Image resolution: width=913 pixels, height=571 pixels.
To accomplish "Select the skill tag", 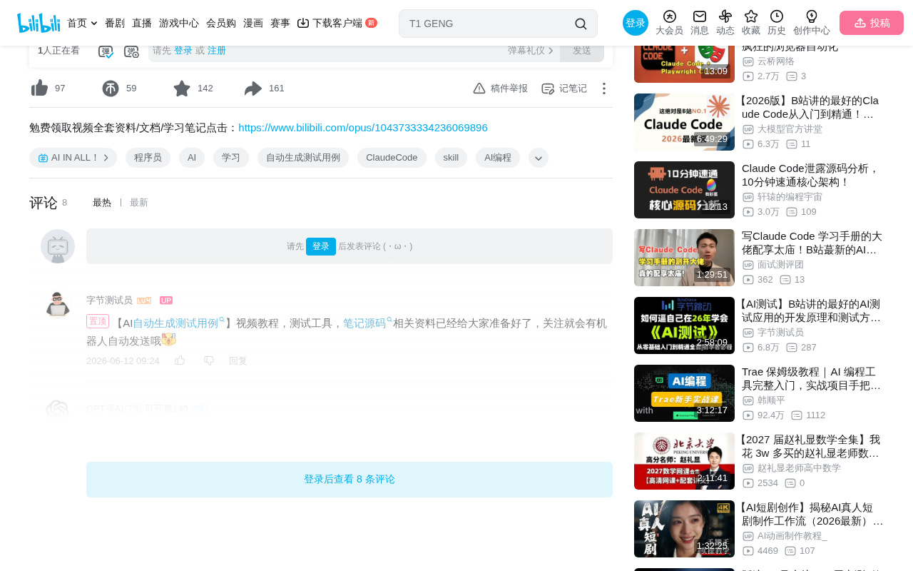I will pyautogui.click(x=451, y=158).
